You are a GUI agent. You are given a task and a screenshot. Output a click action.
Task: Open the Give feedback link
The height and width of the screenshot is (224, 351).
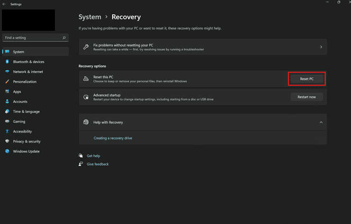(x=98, y=164)
